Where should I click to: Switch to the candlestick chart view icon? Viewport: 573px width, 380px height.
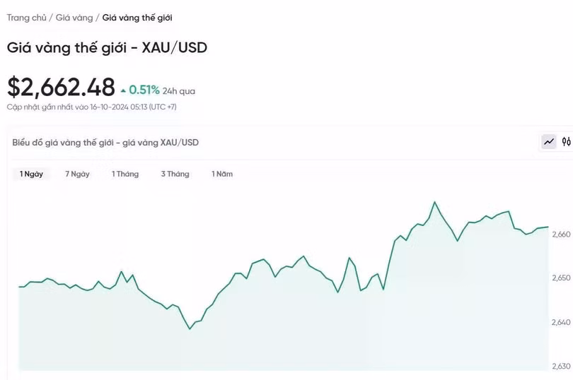point(566,142)
